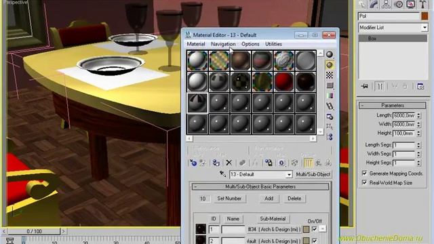Toggle modifier stack Show End Result button
Image resolution: width=434 pixels, height=244 pixels.
tap(380, 87)
